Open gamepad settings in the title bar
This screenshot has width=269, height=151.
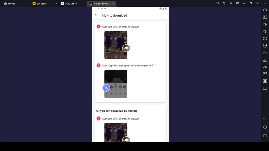(x=217, y=3)
